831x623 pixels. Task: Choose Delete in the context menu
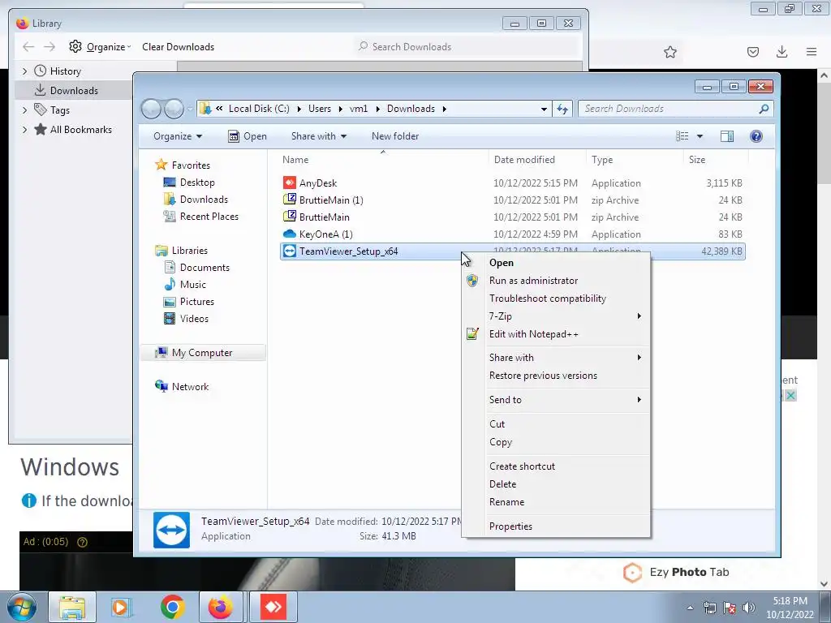click(555, 484)
